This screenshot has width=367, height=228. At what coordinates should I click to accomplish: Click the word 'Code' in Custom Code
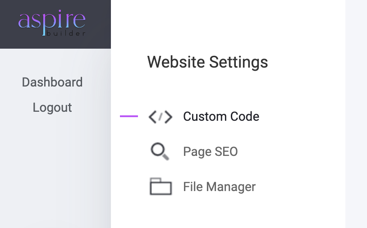click(245, 116)
